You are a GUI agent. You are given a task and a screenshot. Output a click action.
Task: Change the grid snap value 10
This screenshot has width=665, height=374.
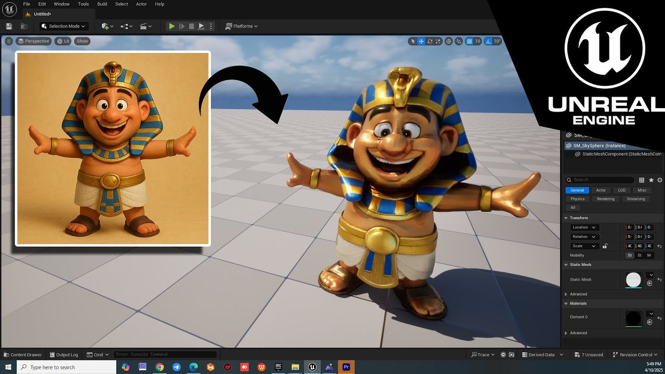pyautogui.click(x=477, y=41)
